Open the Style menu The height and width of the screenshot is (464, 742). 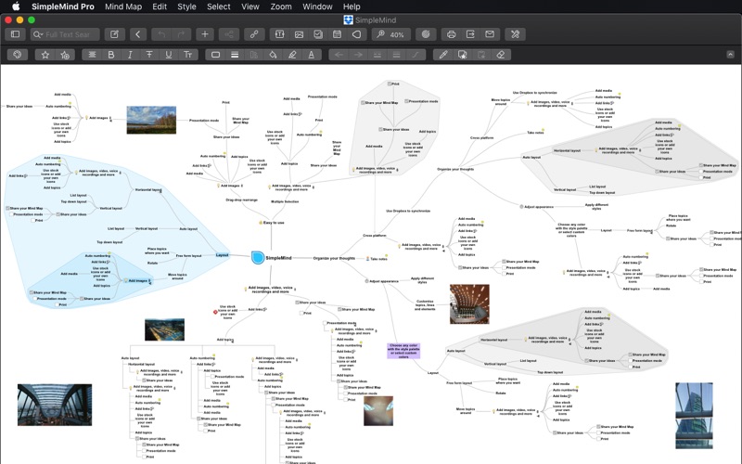186,6
